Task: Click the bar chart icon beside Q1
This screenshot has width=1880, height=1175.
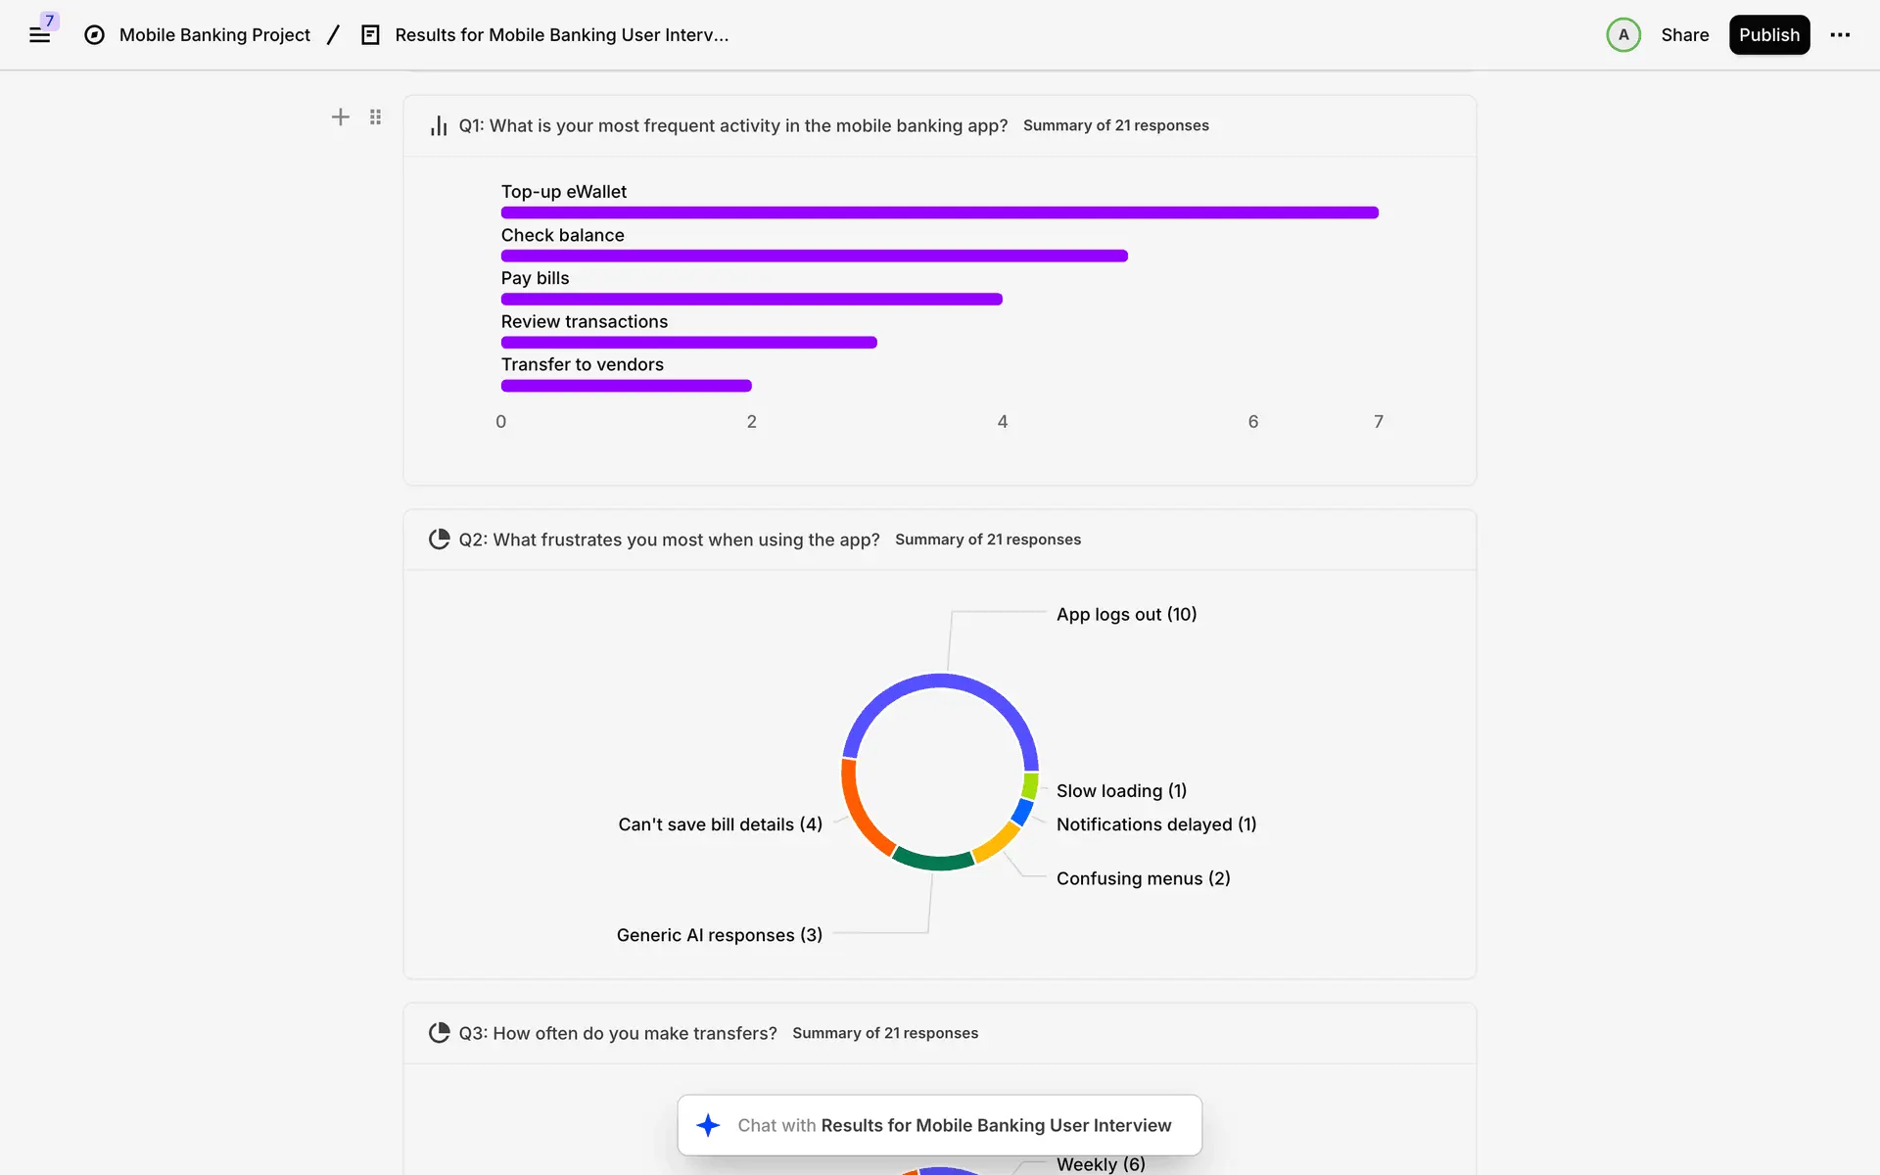Action: (439, 126)
